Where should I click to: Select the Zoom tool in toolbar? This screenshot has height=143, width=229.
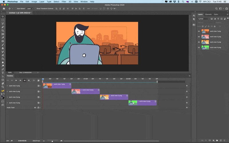[3, 87]
